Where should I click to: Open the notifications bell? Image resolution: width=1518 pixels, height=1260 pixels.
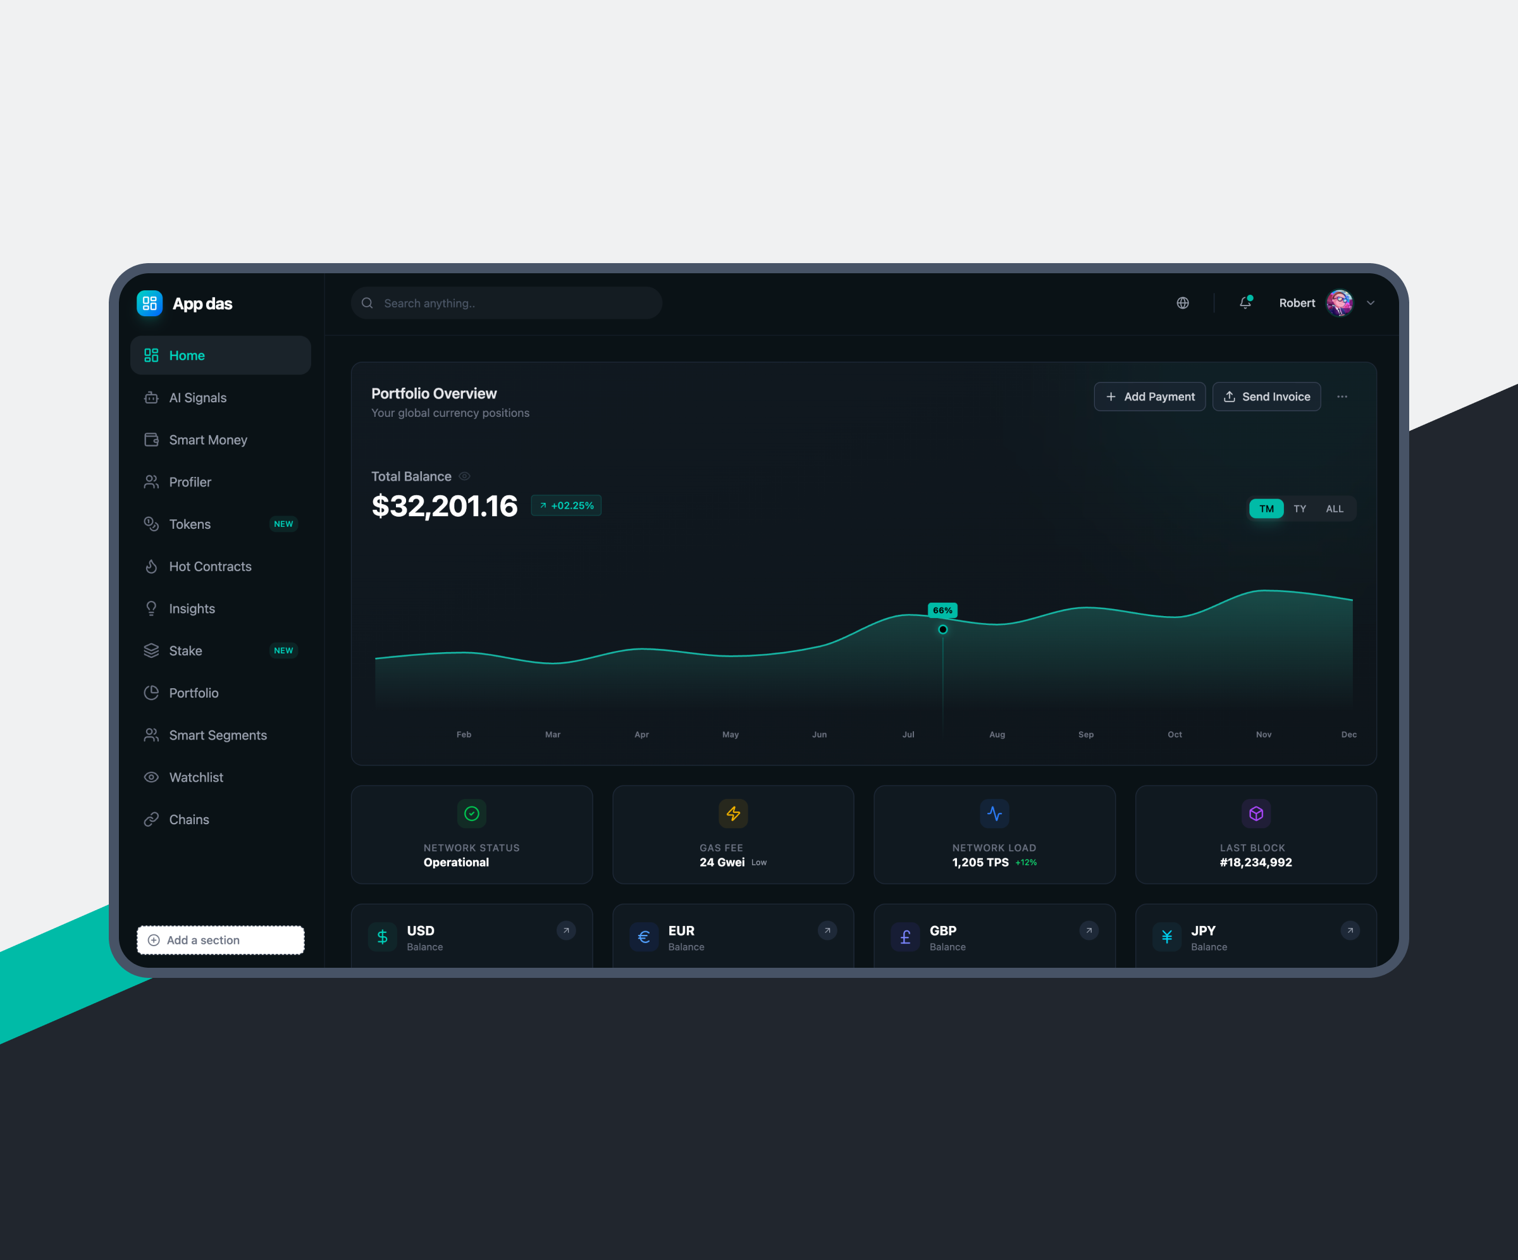pyautogui.click(x=1245, y=303)
